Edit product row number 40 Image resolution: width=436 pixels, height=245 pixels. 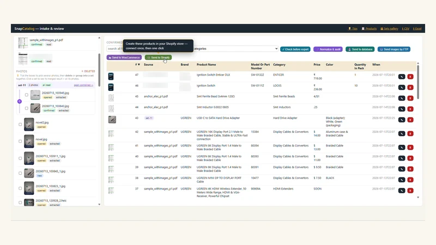tap(402, 158)
